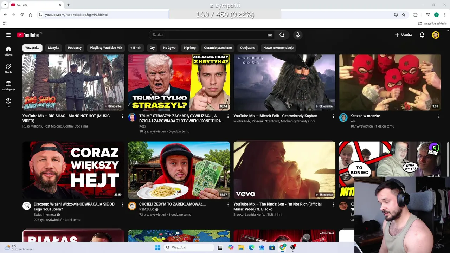Open the Ty section in sidebar
Viewport: 450px width, 253px height.
click(x=8, y=103)
